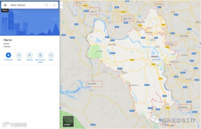Click the Vinh Yen map label
This screenshot has width=201, height=129.
coord(127,19)
